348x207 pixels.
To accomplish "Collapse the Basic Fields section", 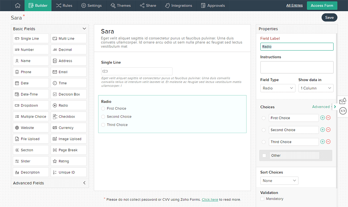I will click(84, 29).
